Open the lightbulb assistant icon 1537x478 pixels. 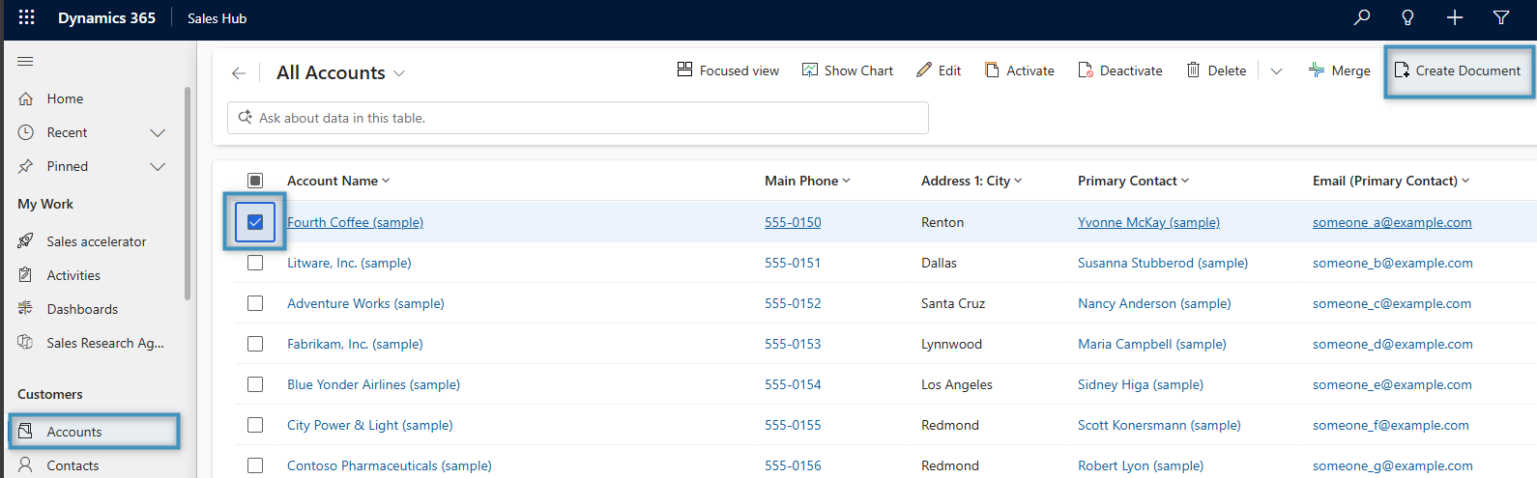pos(1408,17)
